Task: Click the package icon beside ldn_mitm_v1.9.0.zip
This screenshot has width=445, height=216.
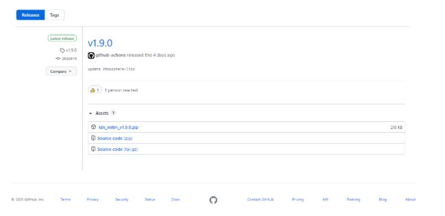Action: point(93,127)
